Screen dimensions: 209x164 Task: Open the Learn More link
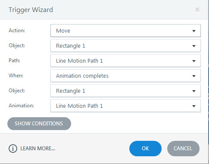coord(38,149)
